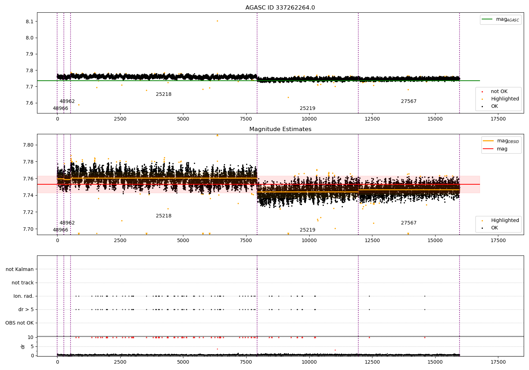
Task: Click obsid label 48966 in middle plot
Action: 60,230
